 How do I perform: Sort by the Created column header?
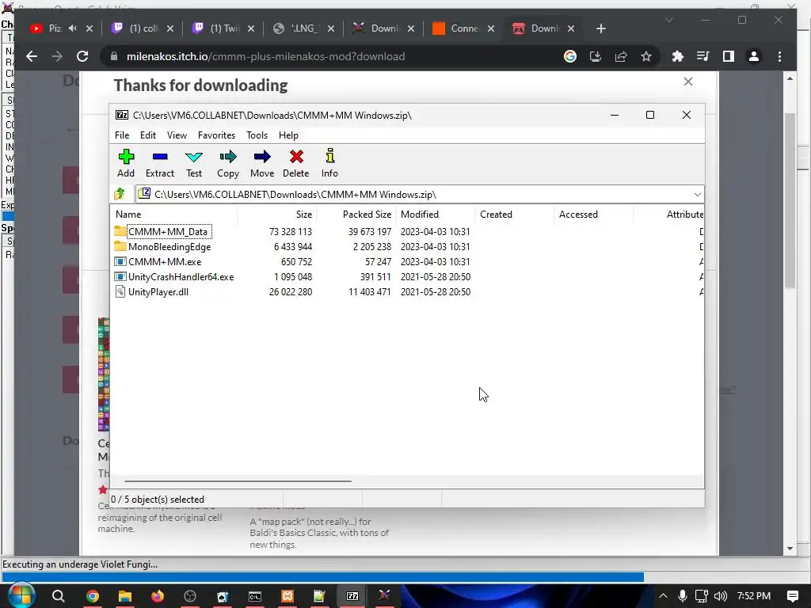(515, 214)
